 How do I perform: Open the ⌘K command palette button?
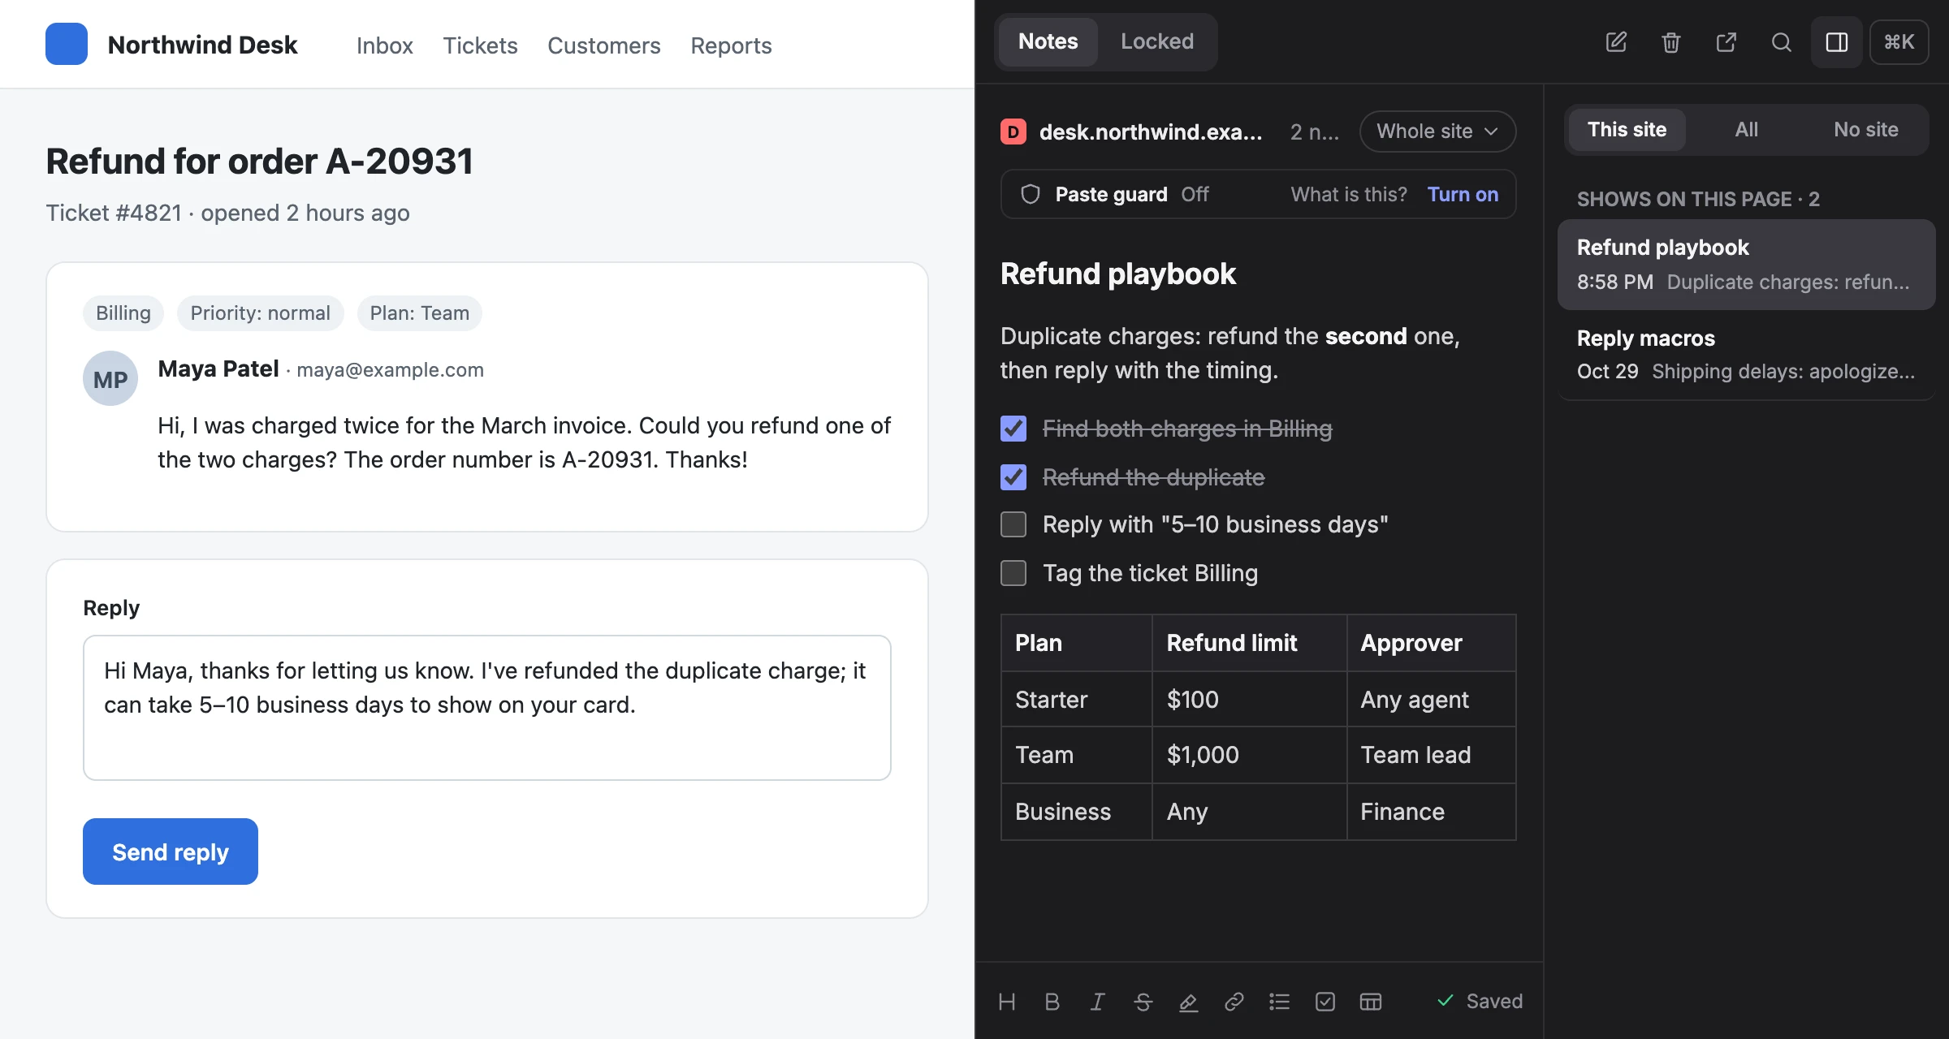[x=1899, y=42]
